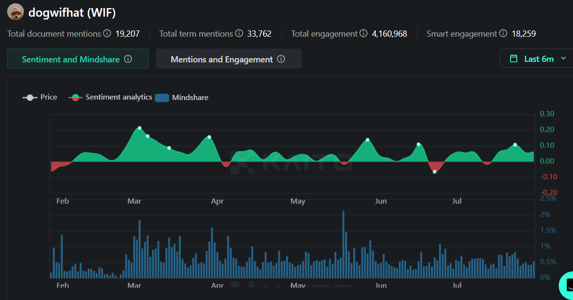Viewport: 573px width, 300px height.
Task: Click the sentiment peak dot near early March
Action: tap(139, 128)
